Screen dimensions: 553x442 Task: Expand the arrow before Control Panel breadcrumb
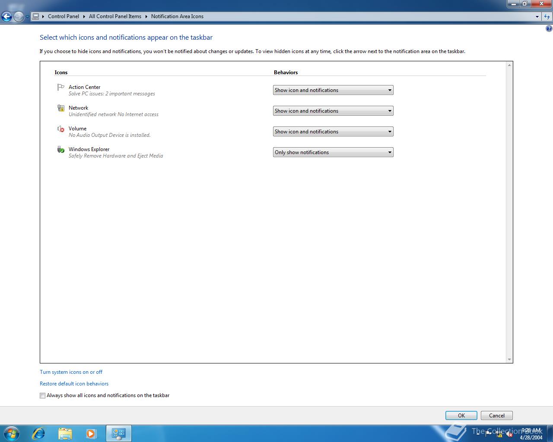[43, 16]
